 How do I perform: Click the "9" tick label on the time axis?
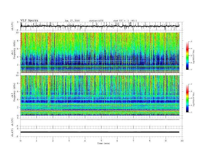pos(166,141)
